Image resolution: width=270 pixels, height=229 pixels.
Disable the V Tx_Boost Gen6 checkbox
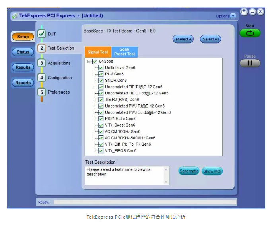(101, 125)
